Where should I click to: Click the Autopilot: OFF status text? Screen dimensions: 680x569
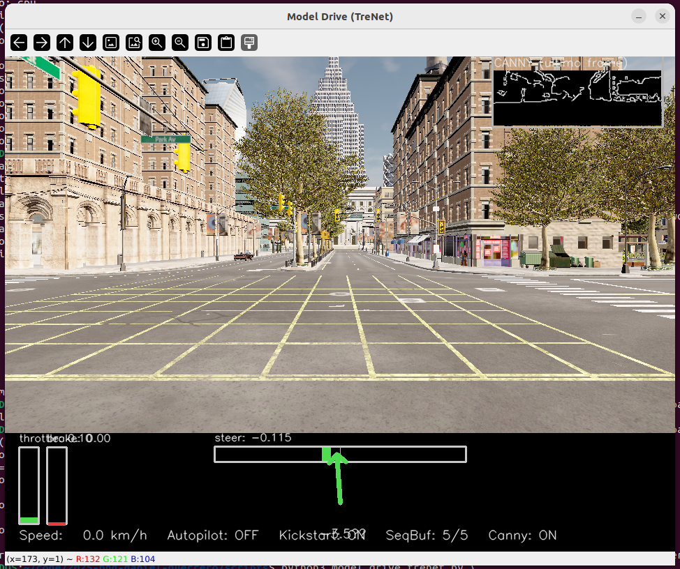212,536
